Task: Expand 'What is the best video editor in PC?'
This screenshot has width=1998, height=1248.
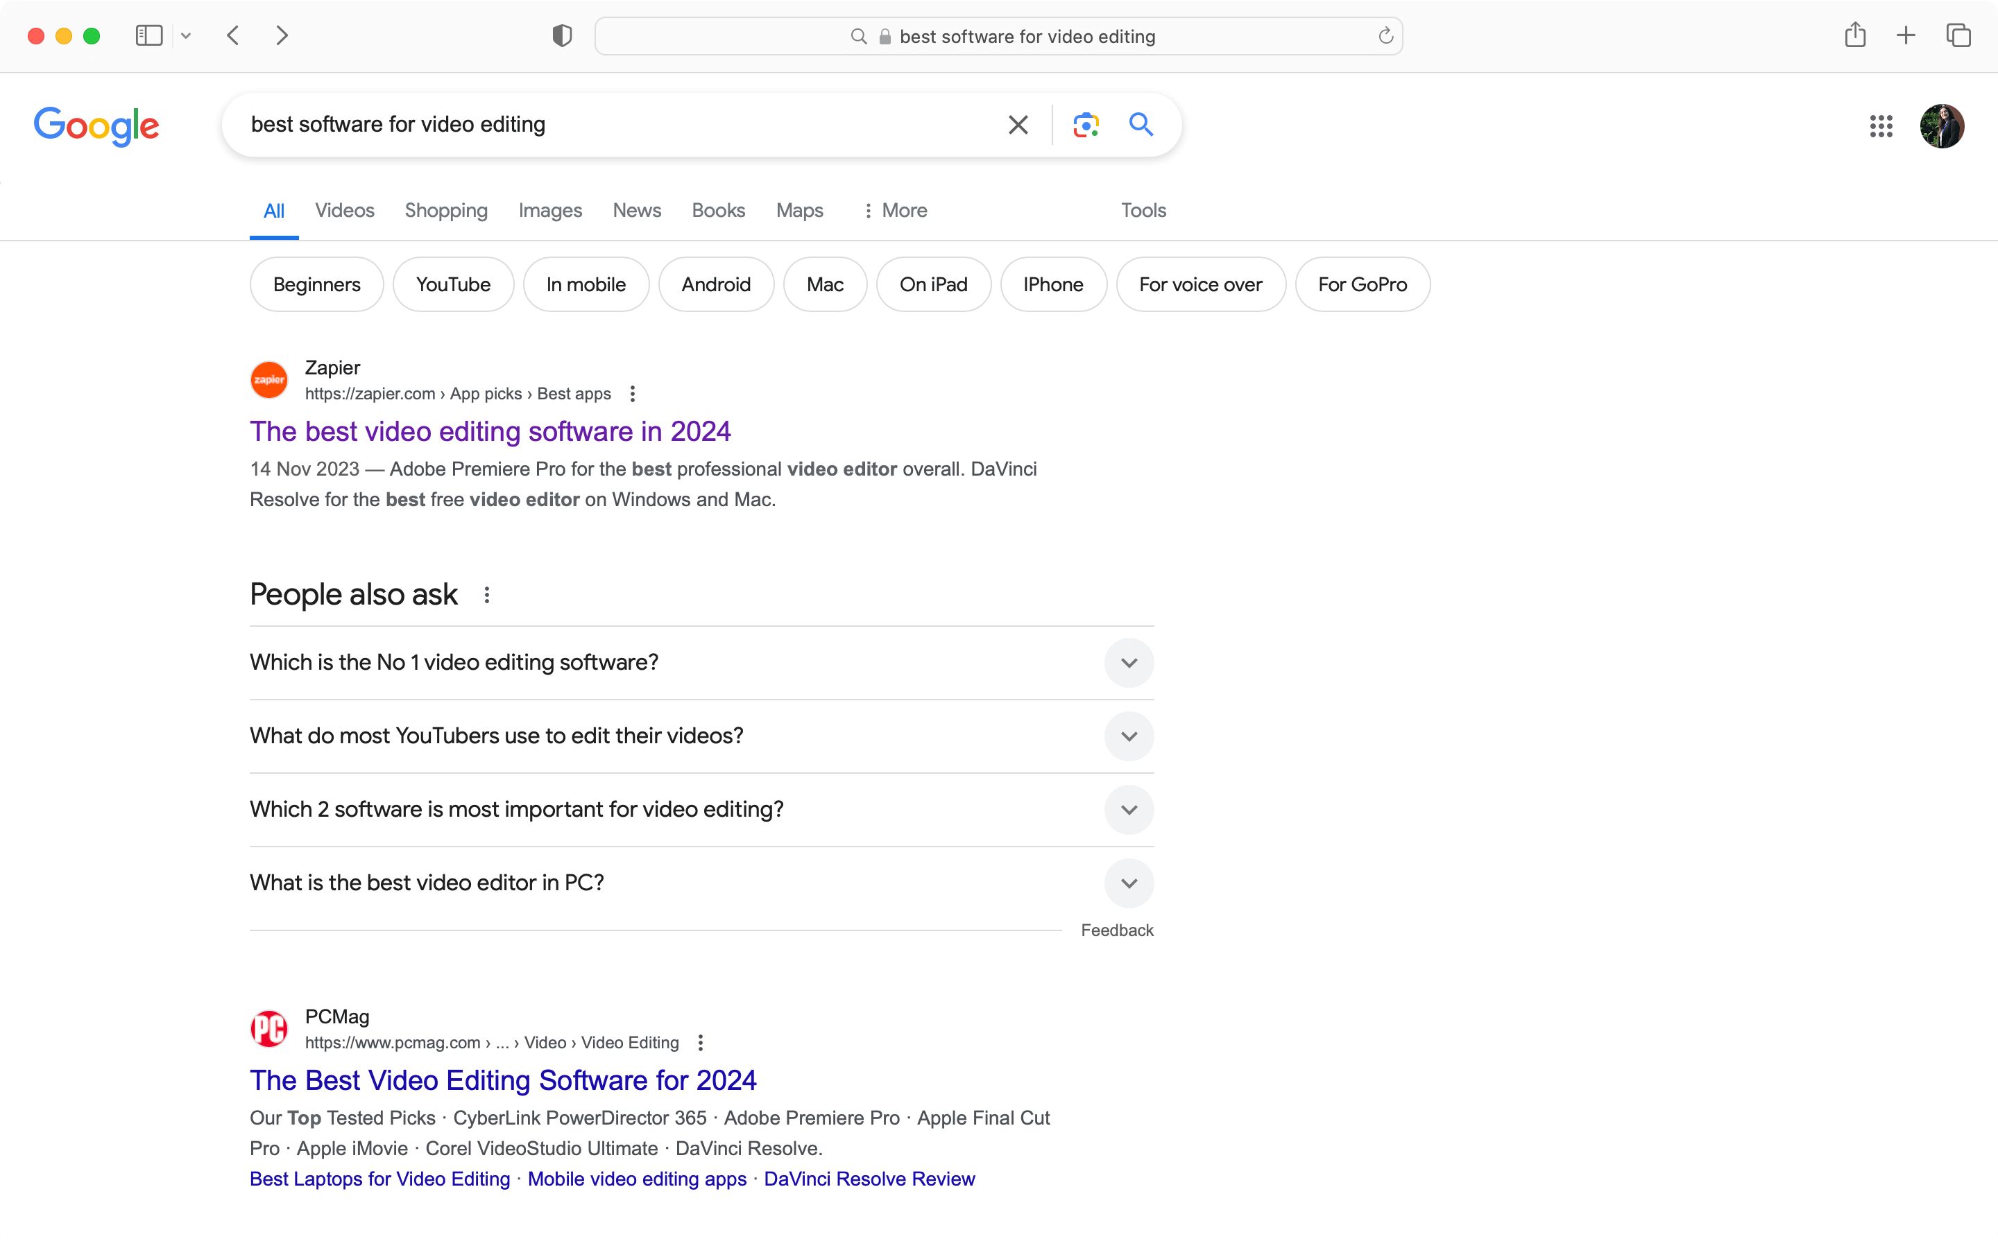Action: (x=702, y=883)
